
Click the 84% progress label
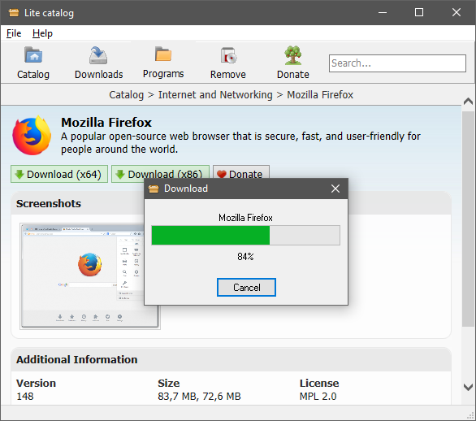245,257
